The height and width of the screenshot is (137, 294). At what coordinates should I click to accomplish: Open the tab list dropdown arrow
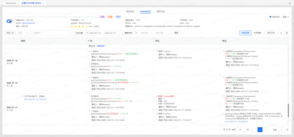pos(291,3)
